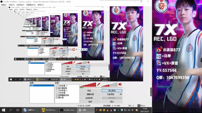Open 插件 plugins in main window

coord(90,102)
